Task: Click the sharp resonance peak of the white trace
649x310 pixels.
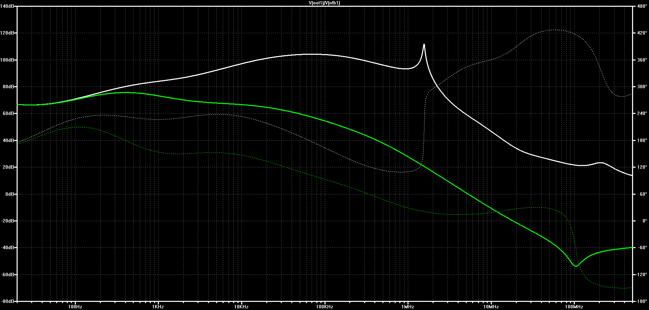Action: click(424, 44)
